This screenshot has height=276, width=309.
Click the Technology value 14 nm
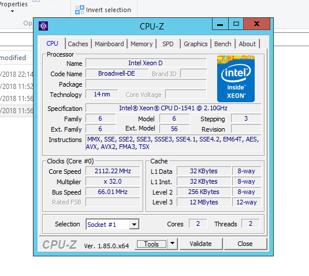pyautogui.click(x=102, y=94)
